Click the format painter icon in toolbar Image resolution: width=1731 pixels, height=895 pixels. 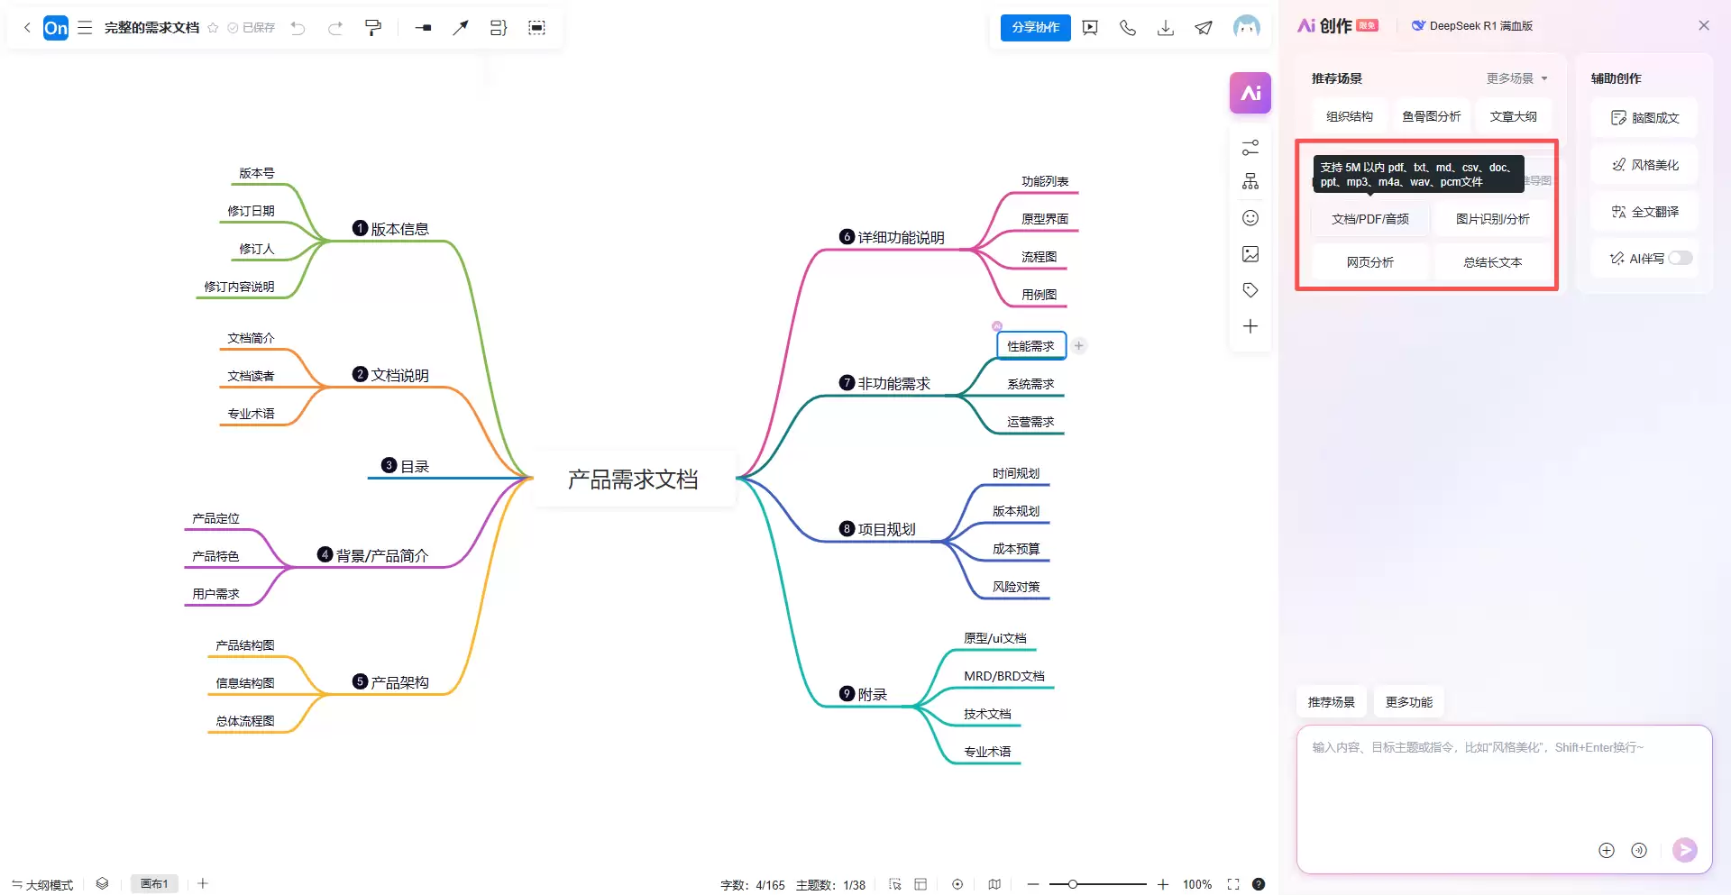click(373, 28)
